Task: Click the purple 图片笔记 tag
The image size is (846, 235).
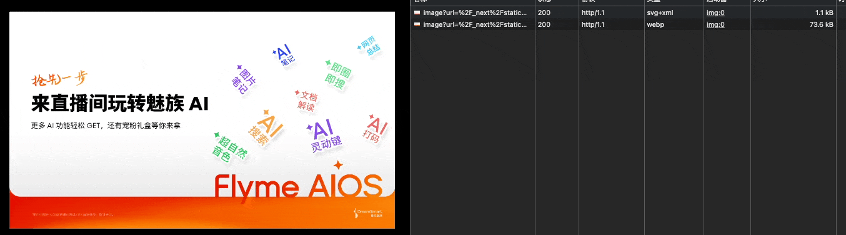Action: tap(244, 80)
